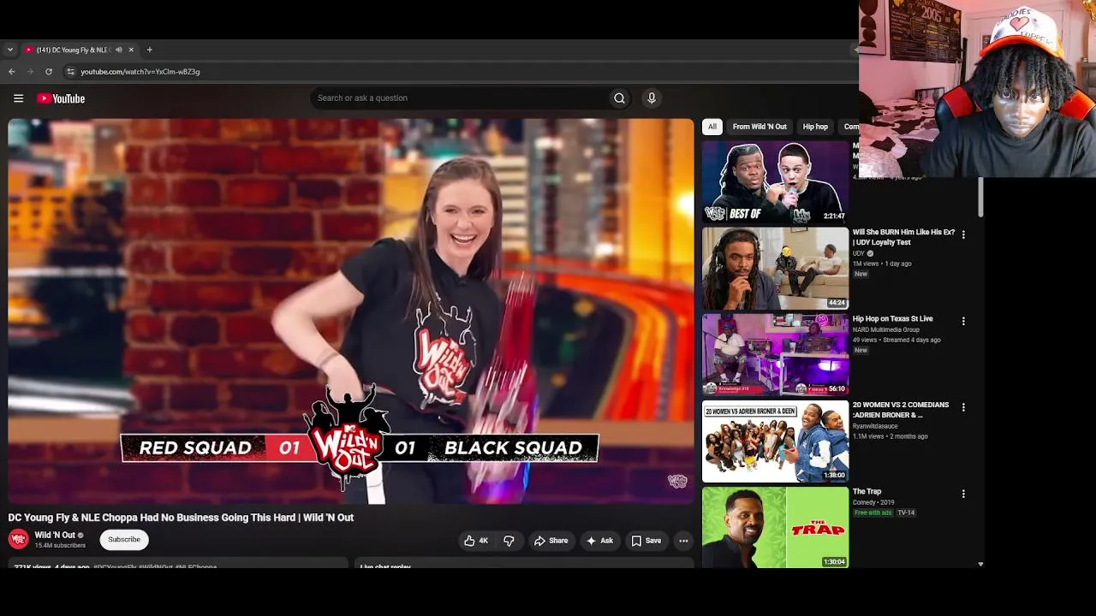The width and height of the screenshot is (1096, 616).
Task: Visit the UDY channel name
Action: pyautogui.click(x=859, y=254)
